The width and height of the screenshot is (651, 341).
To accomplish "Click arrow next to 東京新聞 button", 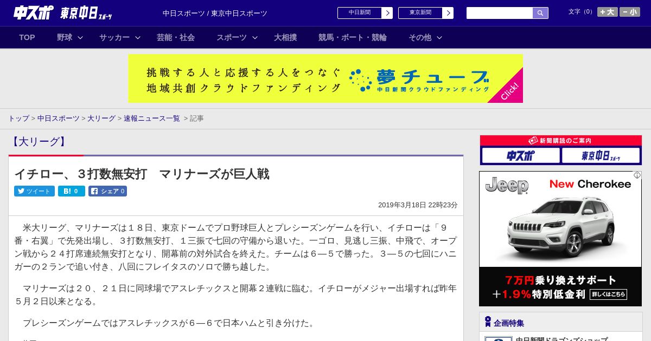I will point(448,13).
